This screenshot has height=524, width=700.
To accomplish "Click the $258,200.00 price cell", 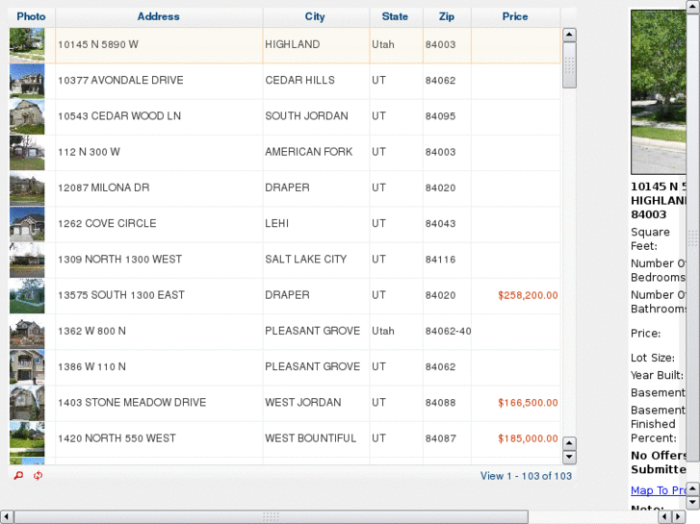I will coord(516,295).
